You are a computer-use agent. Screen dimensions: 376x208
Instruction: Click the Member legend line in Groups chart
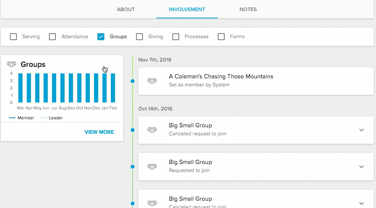pyautogui.click(x=12, y=118)
